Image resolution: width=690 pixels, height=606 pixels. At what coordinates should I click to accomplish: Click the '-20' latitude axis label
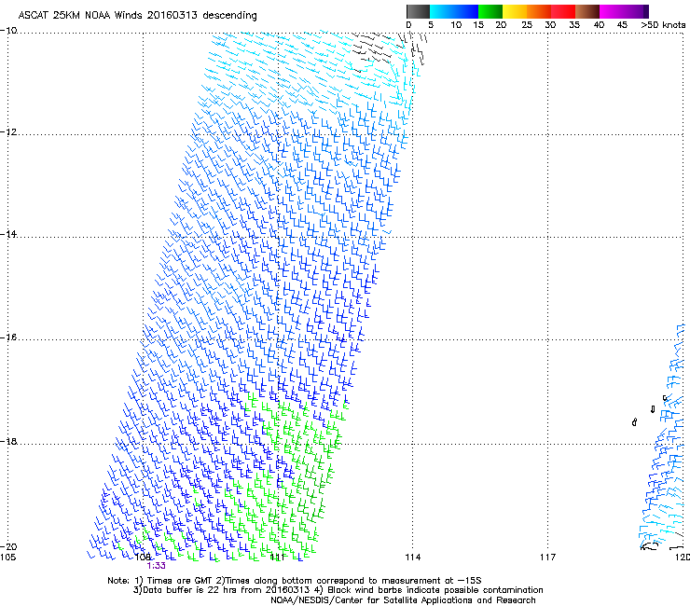[8, 546]
